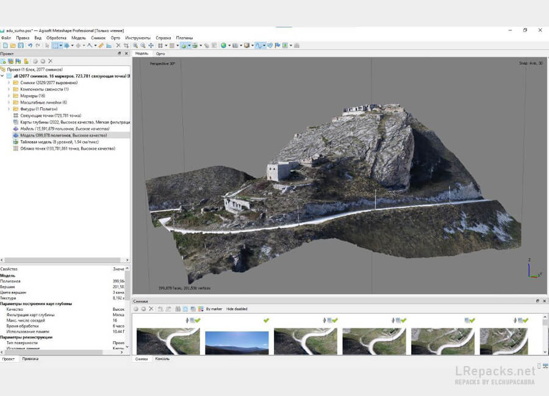This screenshot has height=396, width=549.
Task: Click the remove items X in Project panel
Action: pos(51,61)
